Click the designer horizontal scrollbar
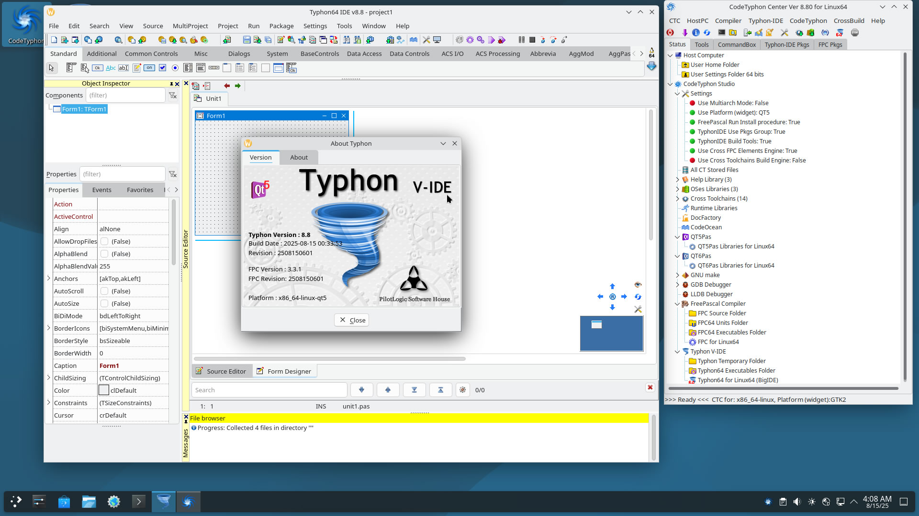This screenshot has width=919, height=516. coord(329,358)
